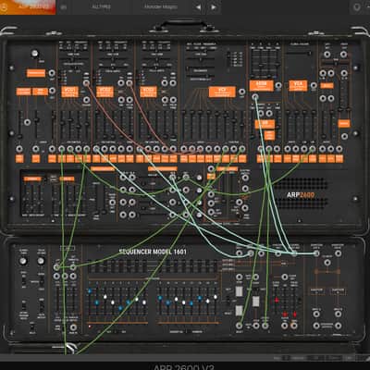370x370 pixels.
Task: Go to the next preset using right arrow
Action: tap(214, 6)
